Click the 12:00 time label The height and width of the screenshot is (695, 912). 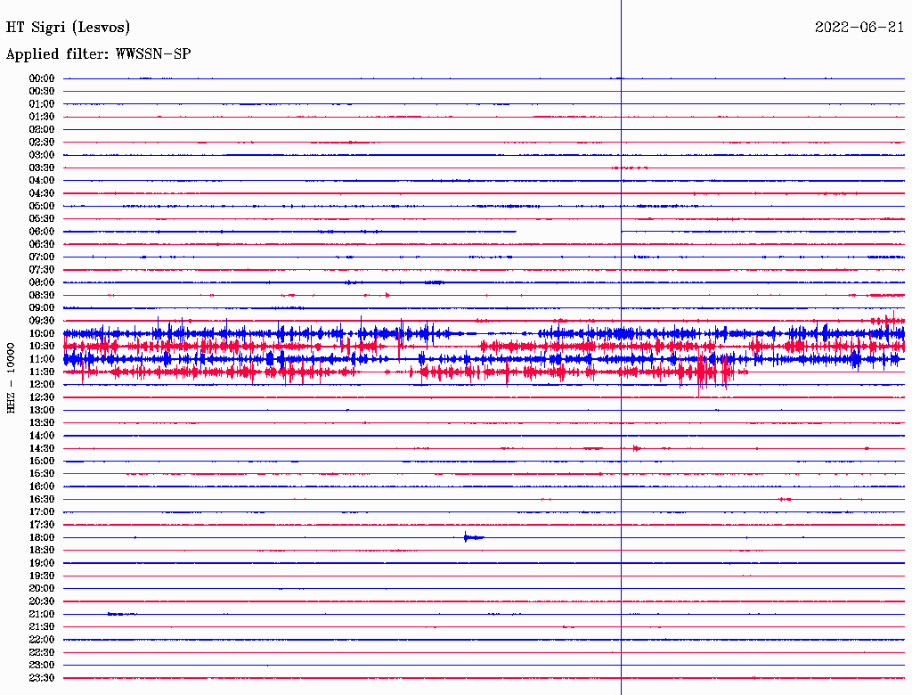[42, 384]
